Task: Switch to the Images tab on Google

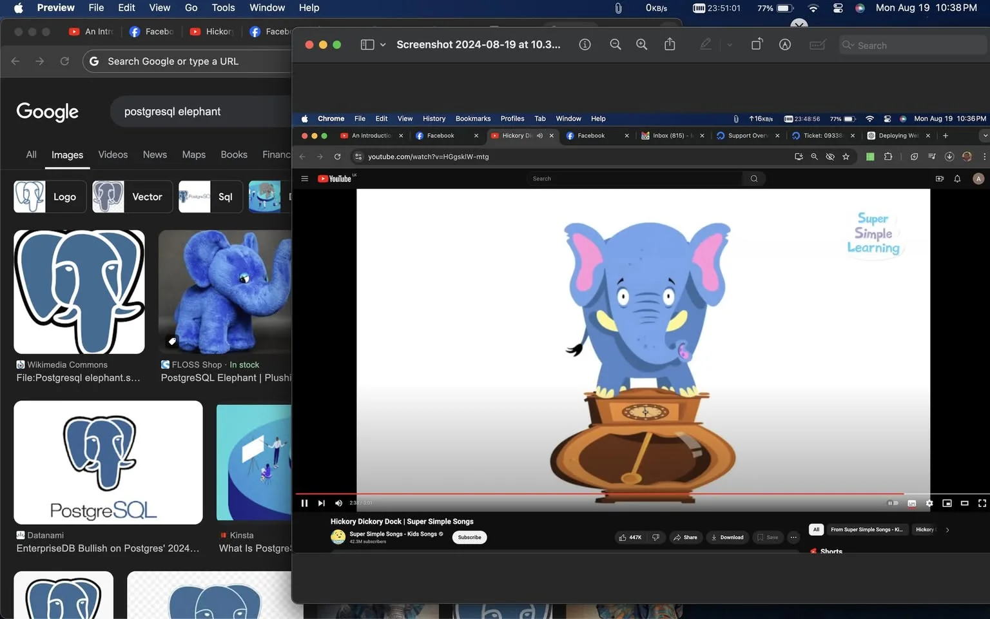Action: (x=67, y=155)
